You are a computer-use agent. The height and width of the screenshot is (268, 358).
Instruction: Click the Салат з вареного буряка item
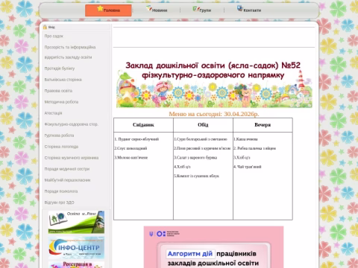tap(195, 158)
